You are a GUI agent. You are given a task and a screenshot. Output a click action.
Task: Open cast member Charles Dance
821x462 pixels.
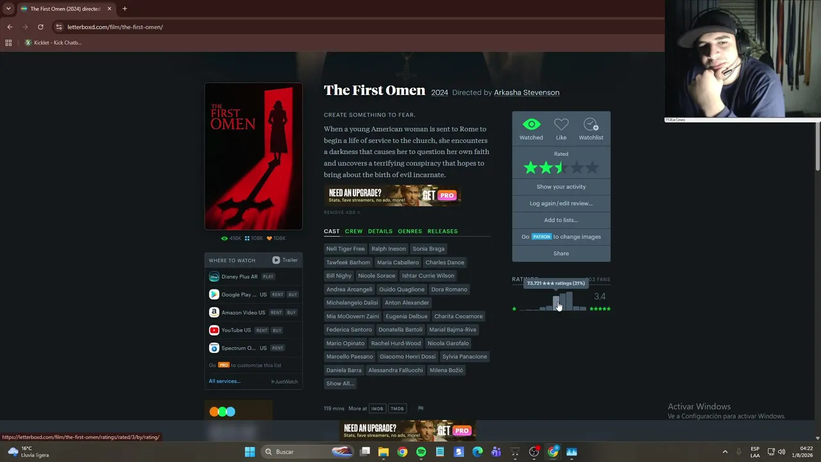pyautogui.click(x=444, y=262)
